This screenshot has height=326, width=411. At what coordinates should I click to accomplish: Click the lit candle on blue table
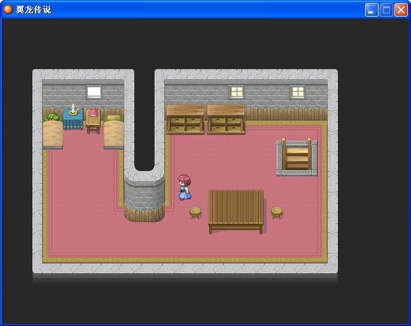tap(73, 109)
